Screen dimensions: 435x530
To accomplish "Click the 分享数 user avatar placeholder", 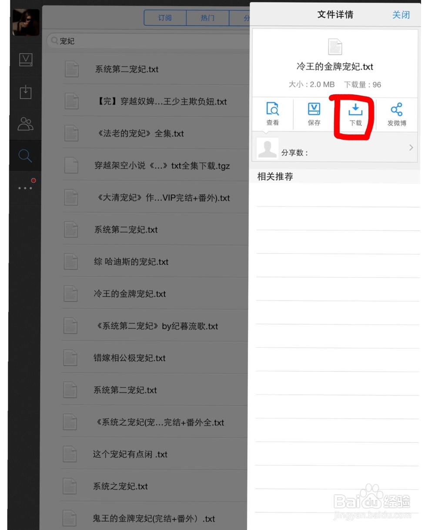I will pyautogui.click(x=267, y=148).
